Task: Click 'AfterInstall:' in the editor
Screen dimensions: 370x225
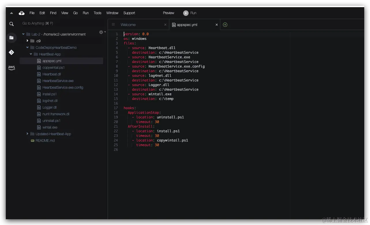Action: click(141, 127)
